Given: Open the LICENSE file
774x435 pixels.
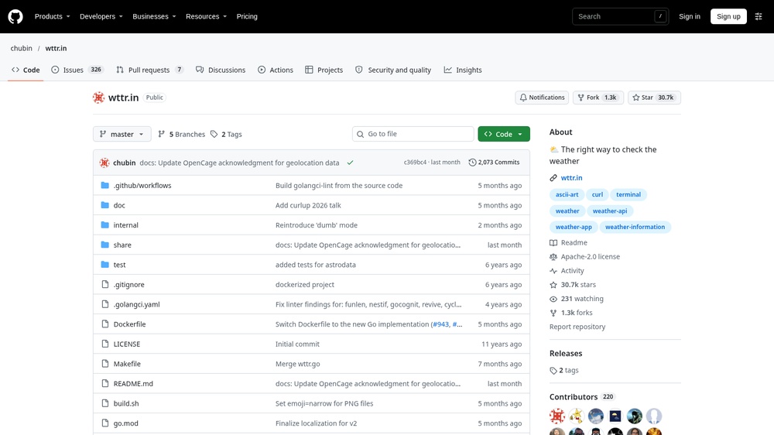Looking at the screenshot, I should [127, 344].
